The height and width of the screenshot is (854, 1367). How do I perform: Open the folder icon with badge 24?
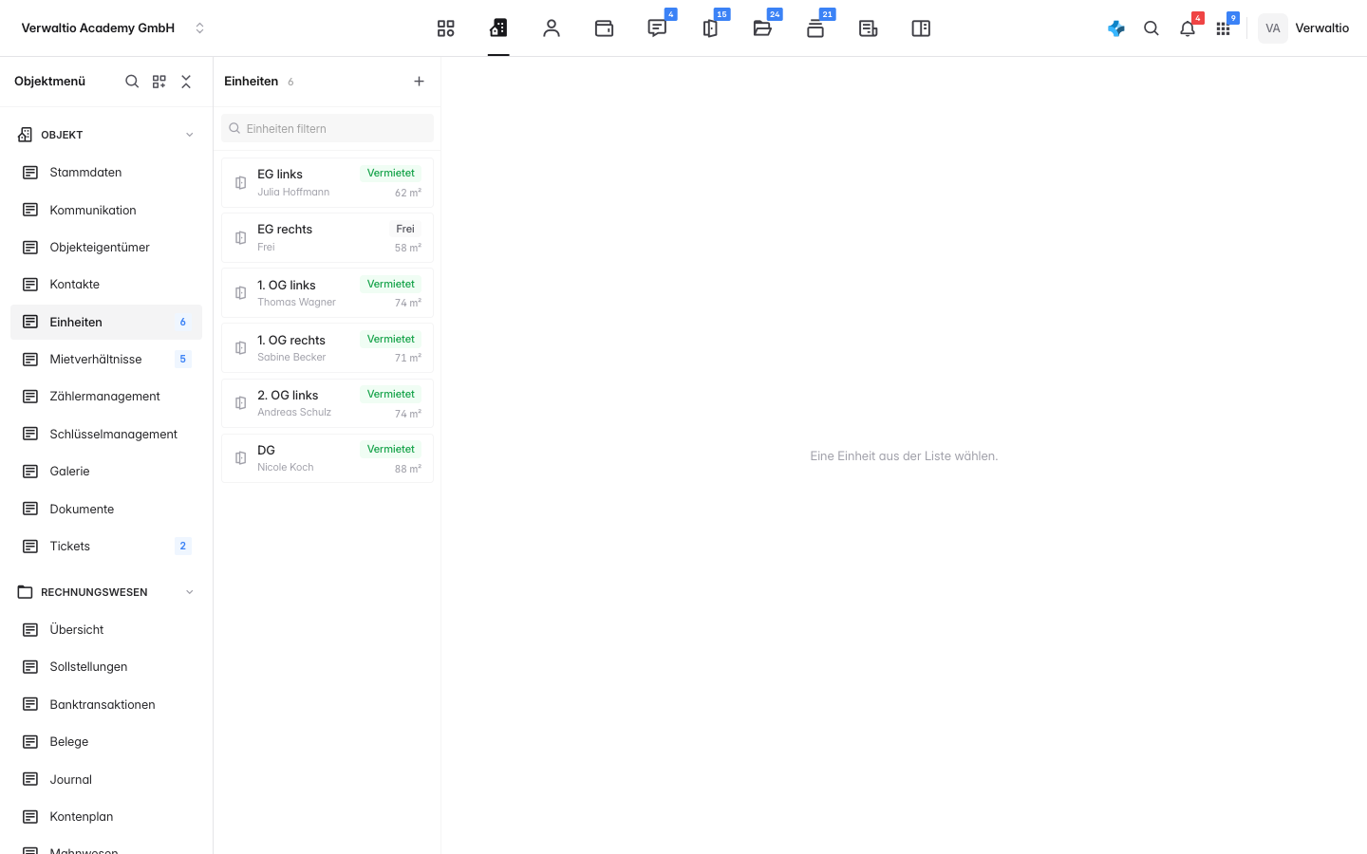(x=762, y=28)
